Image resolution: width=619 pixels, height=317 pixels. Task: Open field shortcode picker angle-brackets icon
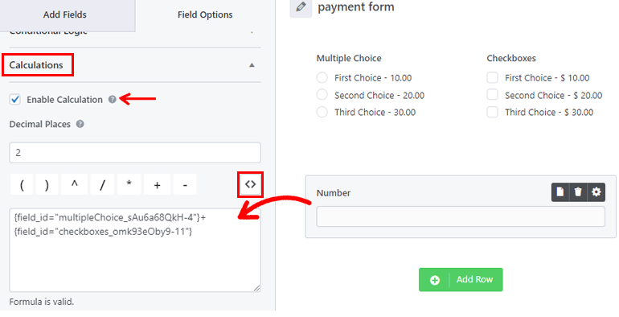click(x=250, y=184)
